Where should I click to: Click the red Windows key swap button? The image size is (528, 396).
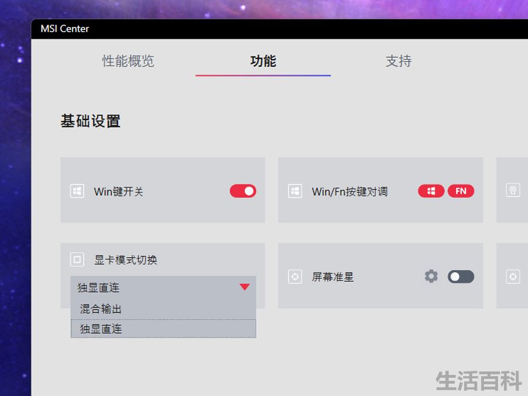[431, 191]
